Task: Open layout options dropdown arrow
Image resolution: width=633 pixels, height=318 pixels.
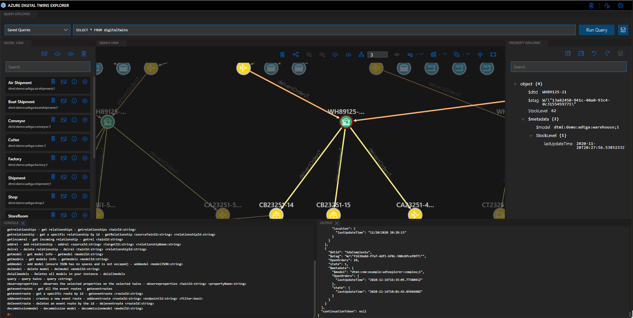Action: click(x=468, y=54)
